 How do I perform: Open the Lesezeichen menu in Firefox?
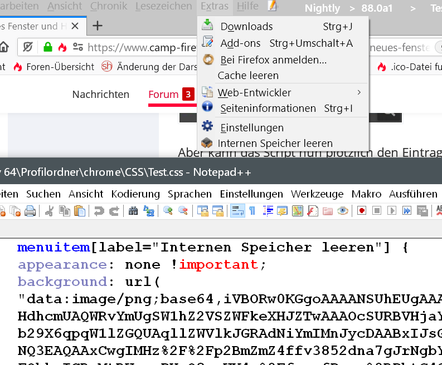click(163, 6)
